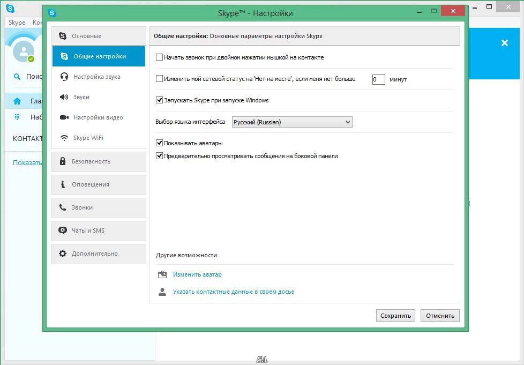
Task: Click phone handset icon for Звонки
Action: pyautogui.click(x=63, y=207)
